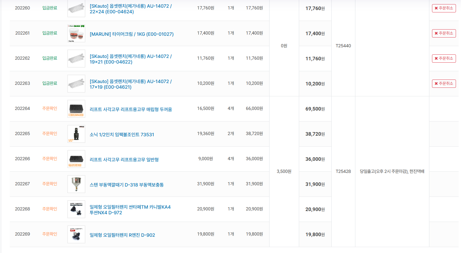The width and height of the screenshot is (461, 253).
Task: Cancel order 202263 using 주문취소
Action: tap(444, 84)
